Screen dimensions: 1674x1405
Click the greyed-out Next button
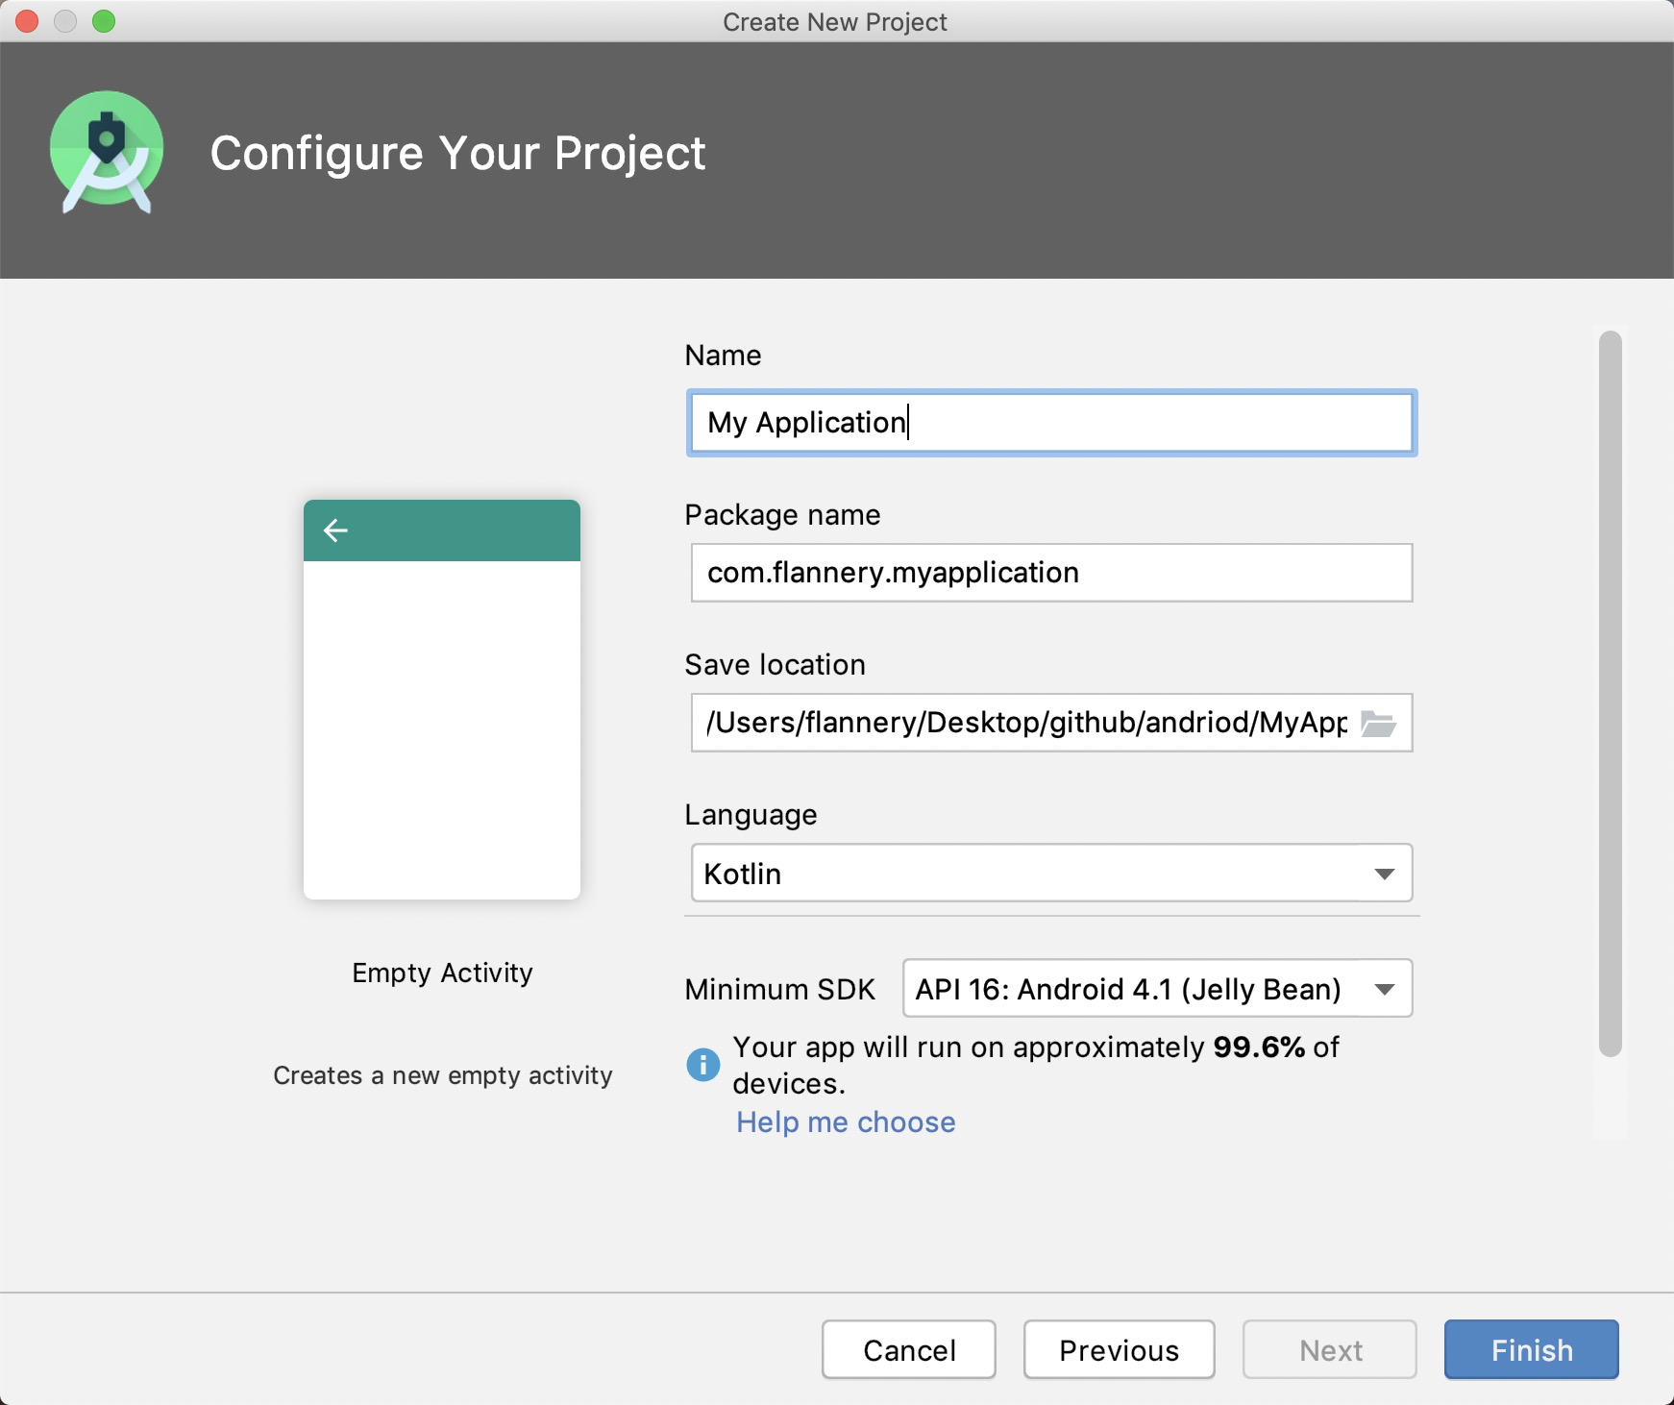pos(1330,1350)
